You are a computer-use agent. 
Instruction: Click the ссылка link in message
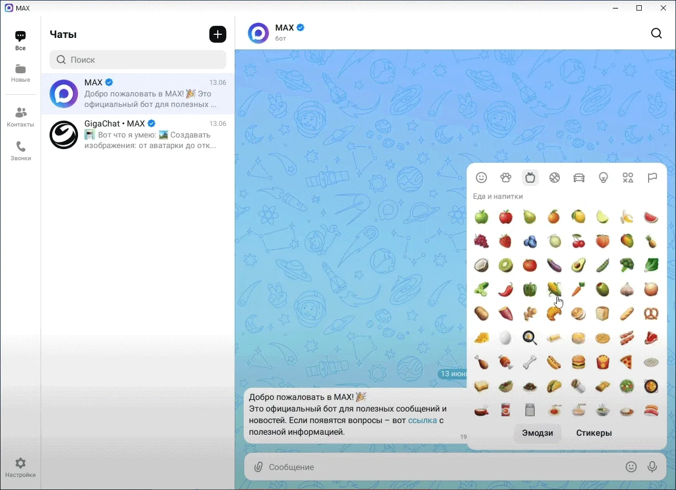[422, 420]
